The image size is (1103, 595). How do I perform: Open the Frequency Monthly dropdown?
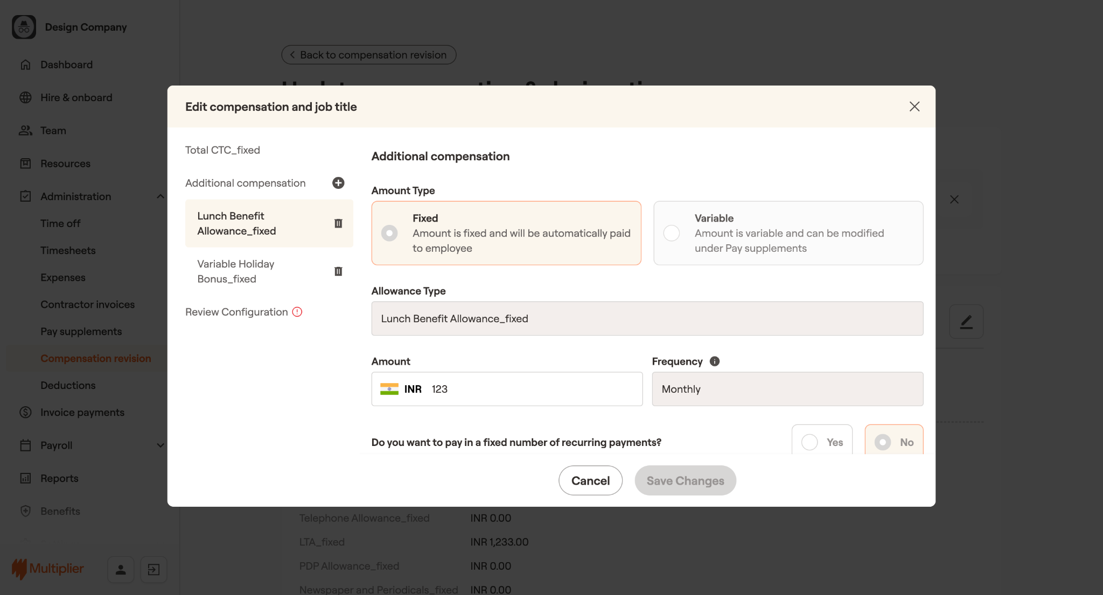click(787, 389)
